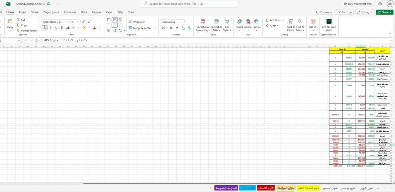Click Align Right icon

click(121, 25)
